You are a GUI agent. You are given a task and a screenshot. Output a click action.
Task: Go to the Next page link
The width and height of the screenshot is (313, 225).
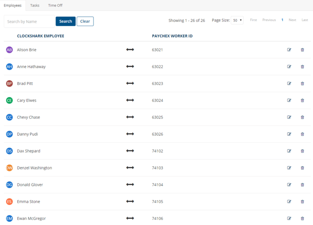292,20
